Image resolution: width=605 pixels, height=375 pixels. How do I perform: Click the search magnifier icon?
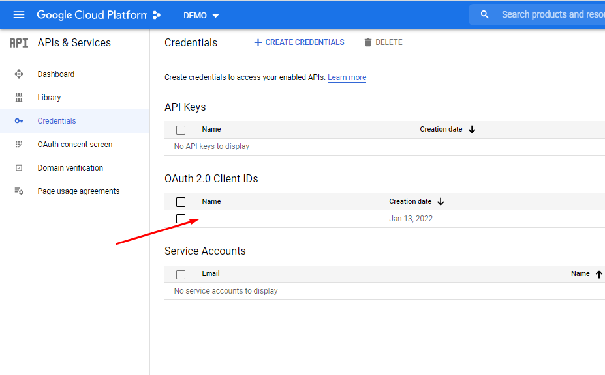click(485, 14)
